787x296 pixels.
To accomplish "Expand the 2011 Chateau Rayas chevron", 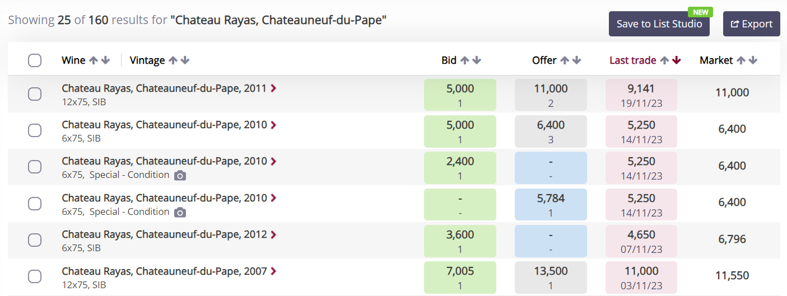I will (273, 88).
